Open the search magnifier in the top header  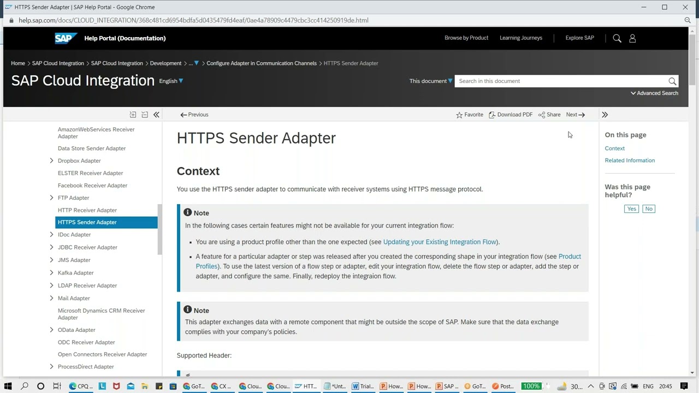pos(617,38)
